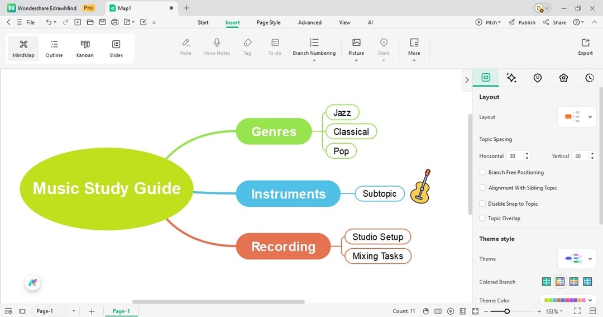Select the fourth Colored Branch style

pyautogui.click(x=587, y=282)
